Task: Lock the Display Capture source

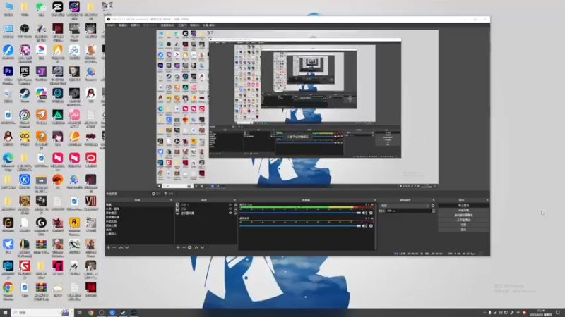Action: (236, 213)
